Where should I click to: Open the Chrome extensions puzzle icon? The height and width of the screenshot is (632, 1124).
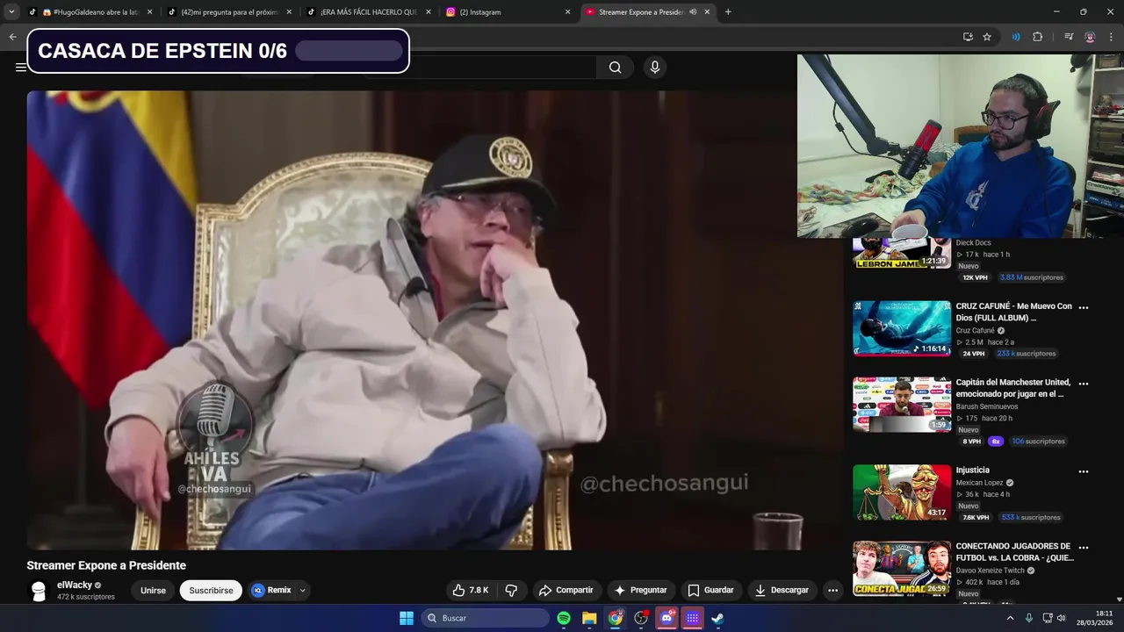(x=1038, y=37)
